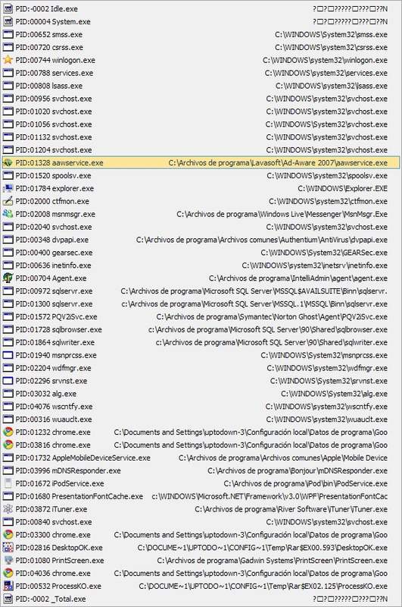Select PID:02040 svchost.exe entry

(201, 227)
